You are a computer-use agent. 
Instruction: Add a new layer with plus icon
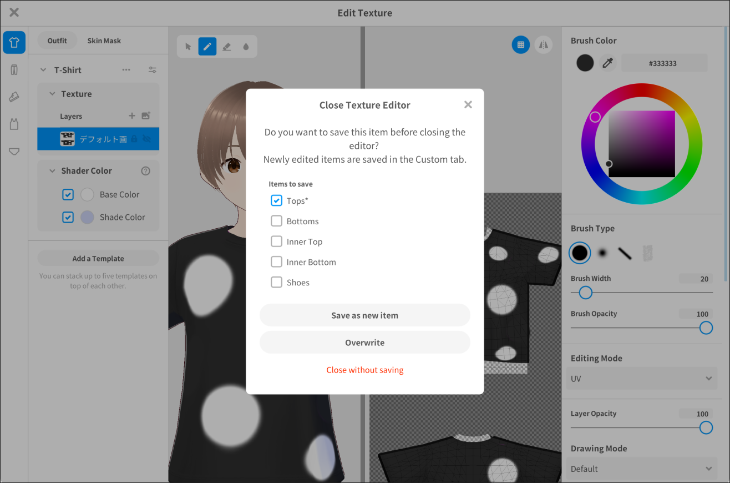pos(132,116)
